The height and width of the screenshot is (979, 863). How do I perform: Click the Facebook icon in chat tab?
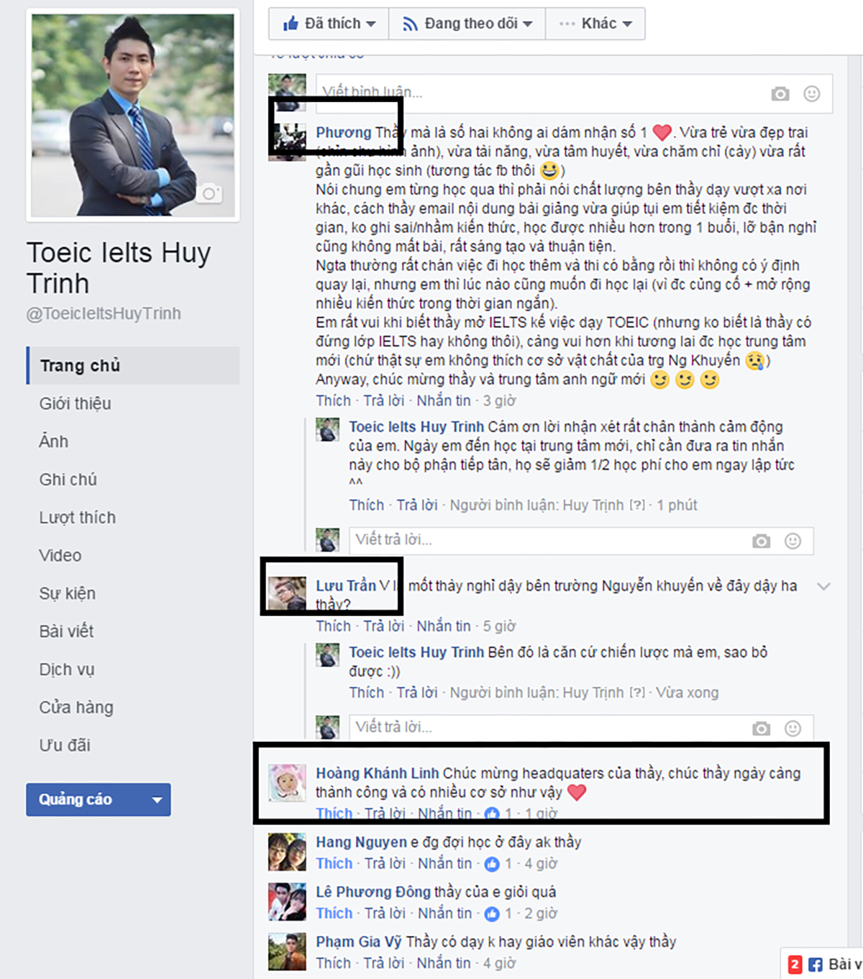click(x=816, y=965)
